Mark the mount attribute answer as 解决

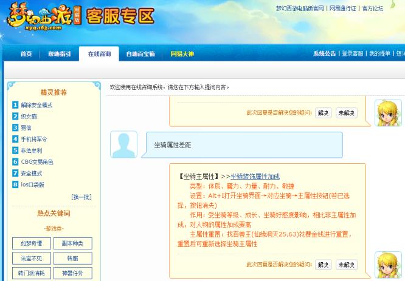click(323, 265)
